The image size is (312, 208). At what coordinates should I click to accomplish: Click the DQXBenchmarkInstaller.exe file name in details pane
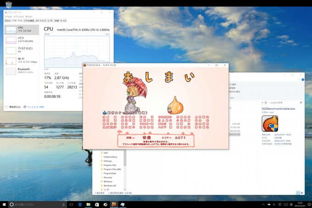point(279,109)
